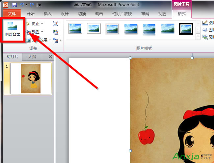Click the Remove Background (删除背景) button

(x=13, y=29)
